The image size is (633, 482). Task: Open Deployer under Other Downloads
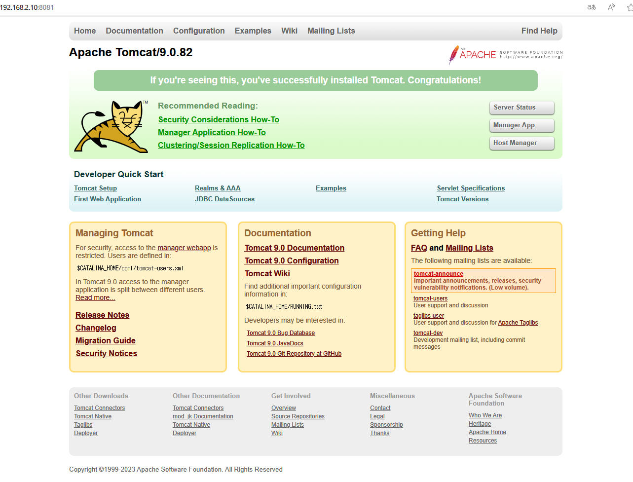[x=85, y=433]
